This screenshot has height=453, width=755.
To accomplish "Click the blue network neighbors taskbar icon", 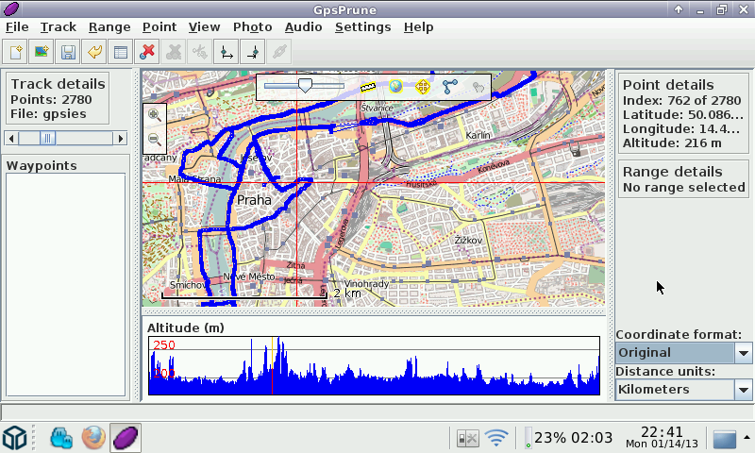I will pos(61,438).
